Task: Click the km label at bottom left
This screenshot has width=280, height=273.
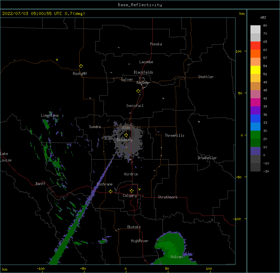Action: (5, 269)
